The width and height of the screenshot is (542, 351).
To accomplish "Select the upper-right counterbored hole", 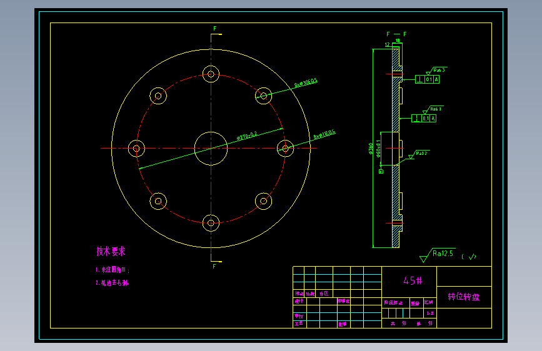I will [x=263, y=96].
